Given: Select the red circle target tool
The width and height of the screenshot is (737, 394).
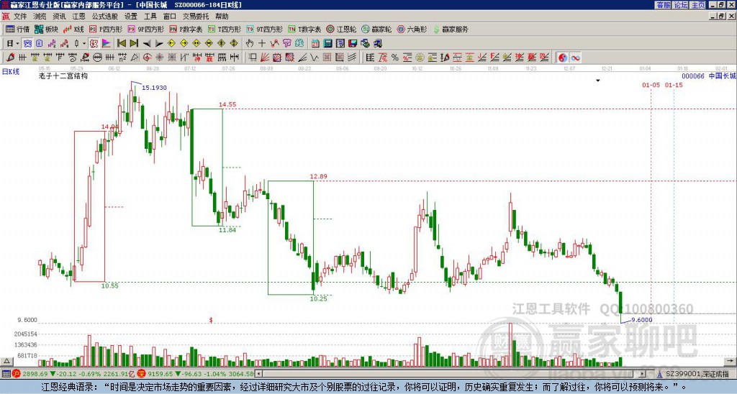Looking at the screenshot, I should 147,58.
